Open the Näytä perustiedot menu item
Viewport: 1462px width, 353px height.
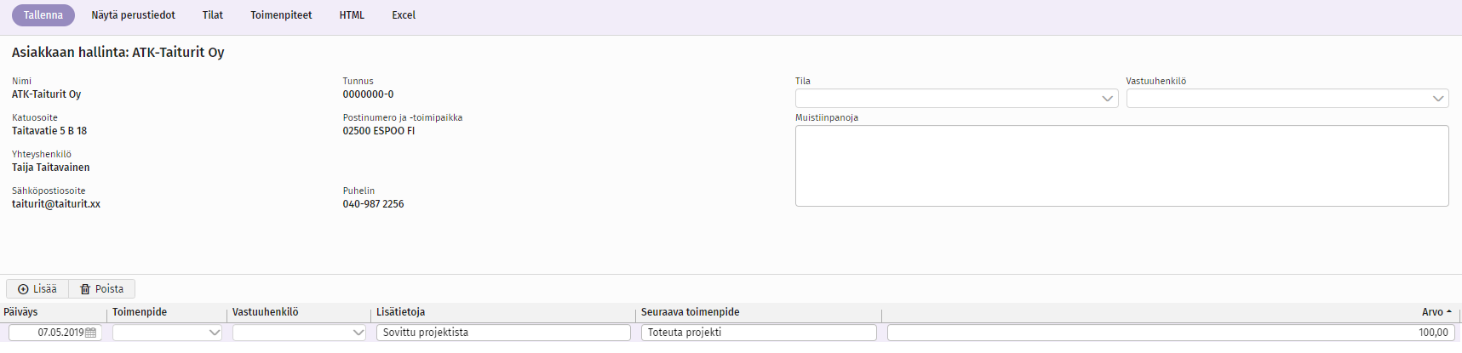point(134,15)
